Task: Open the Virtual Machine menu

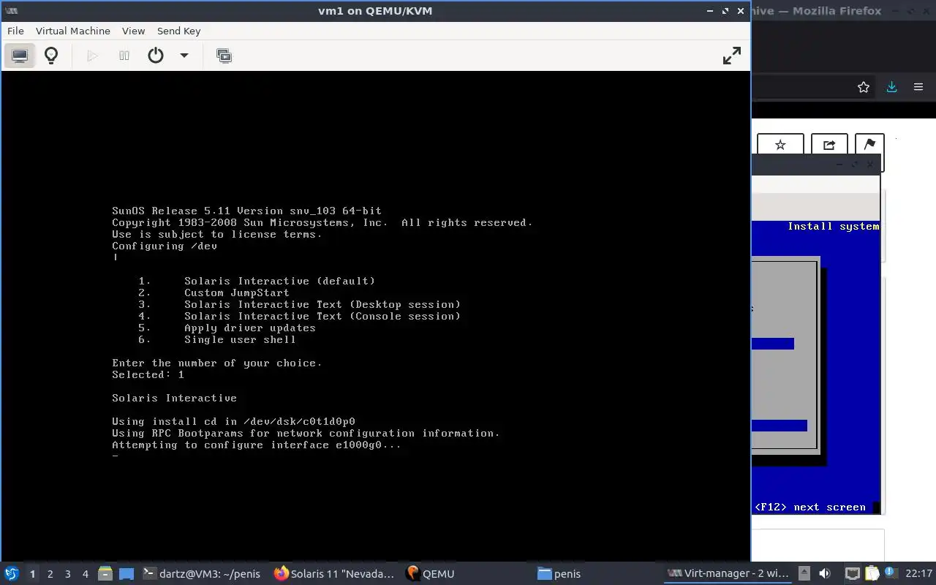Action: coord(73,31)
